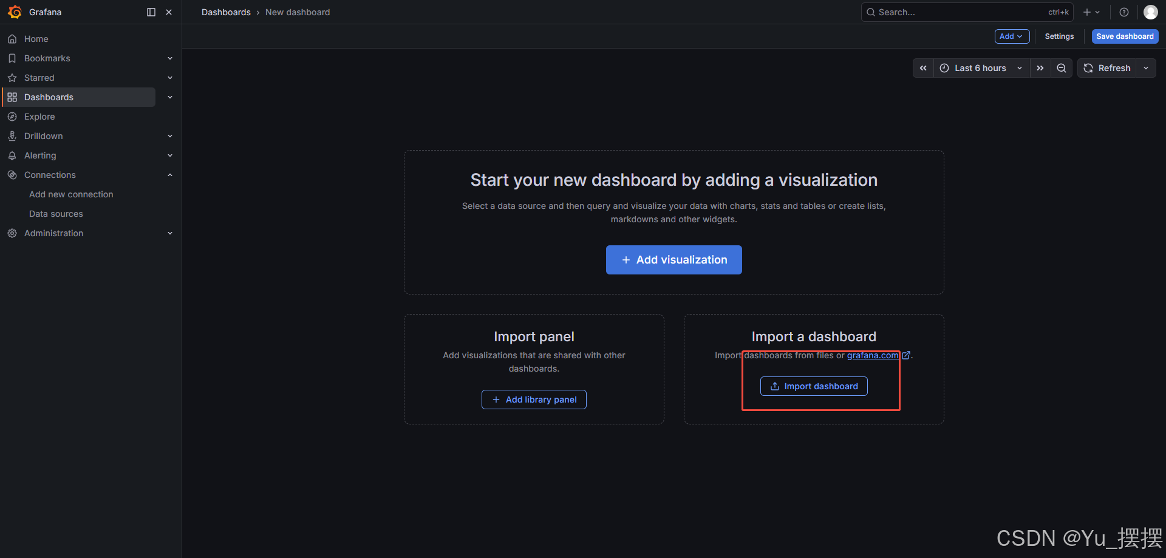Click the Home house icon
Viewport: 1166px width, 558px height.
pos(12,39)
